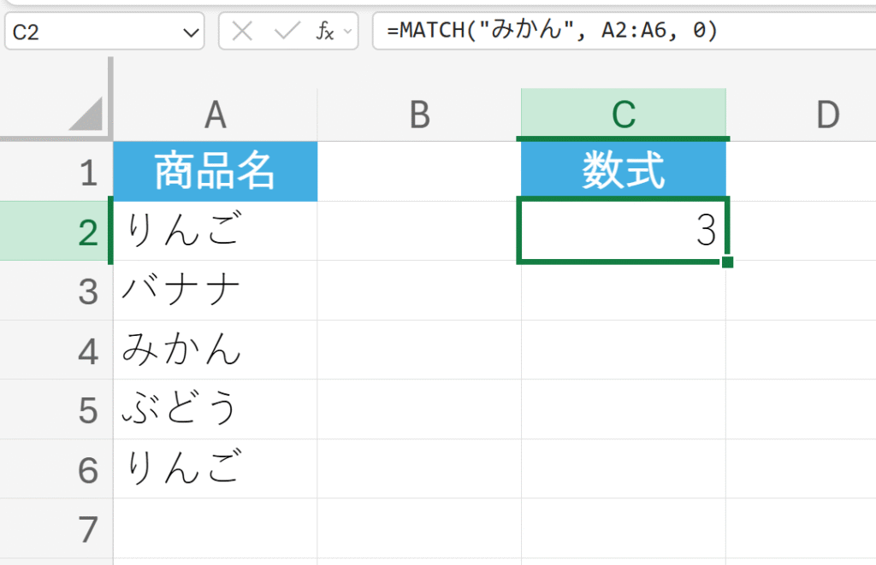Select row 1 header
Screen dimensions: 876x565
pyautogui.click(x=87, y=173)
